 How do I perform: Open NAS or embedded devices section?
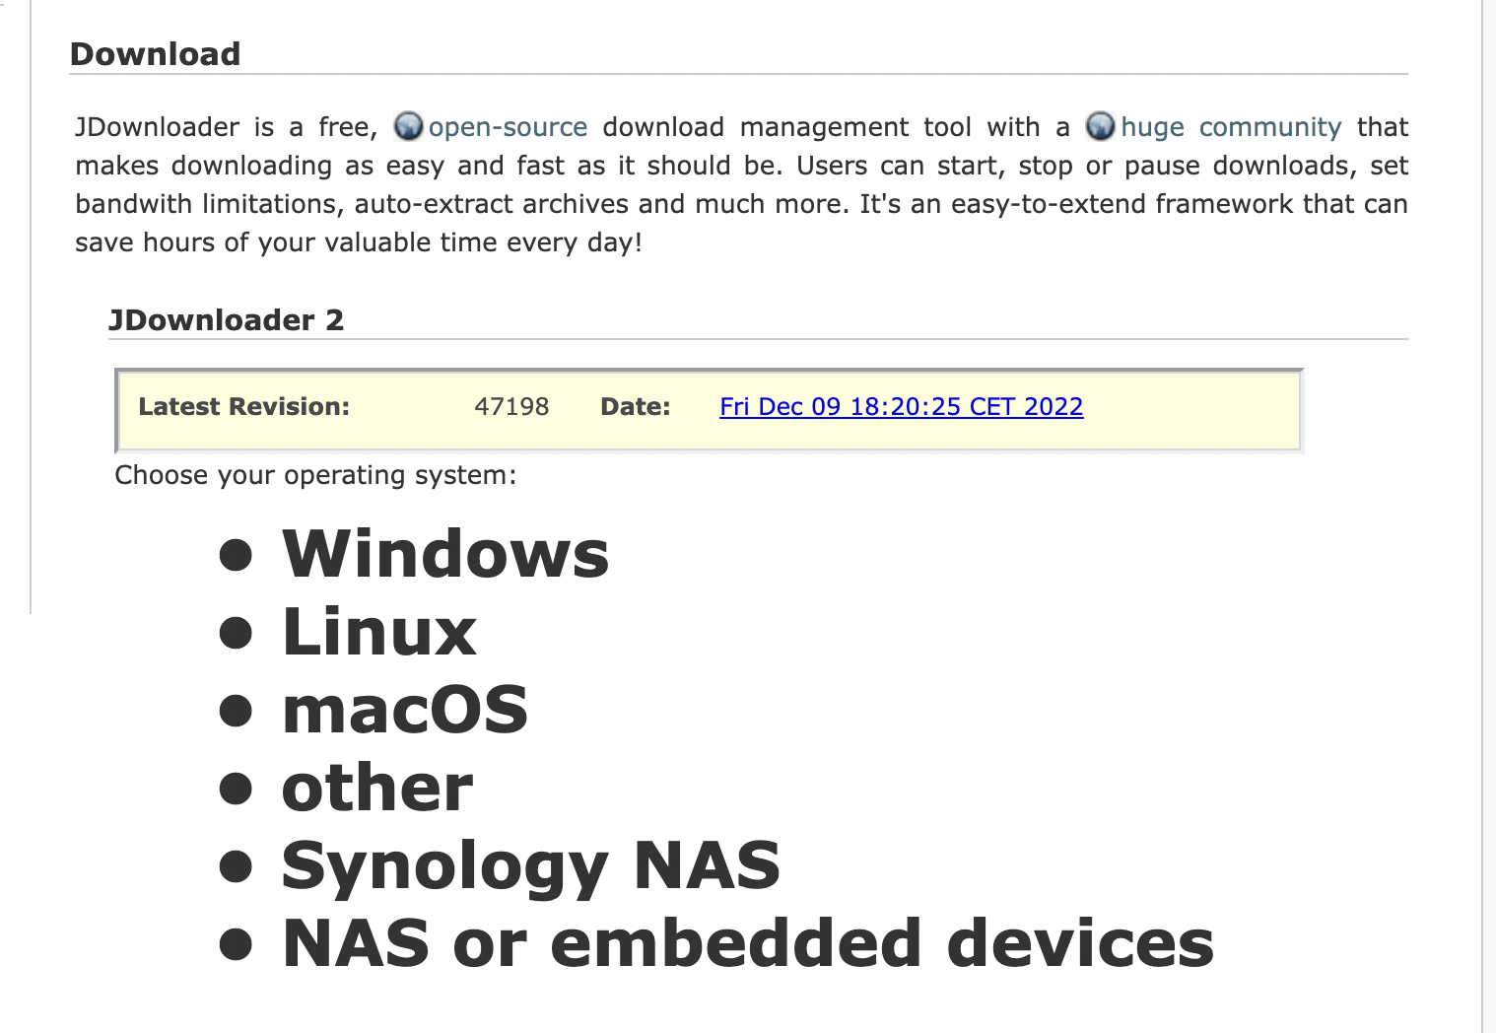click(748, 943)
